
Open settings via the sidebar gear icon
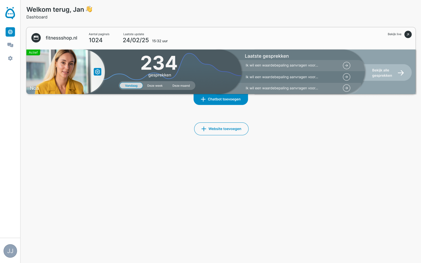[x=10, y=58]
